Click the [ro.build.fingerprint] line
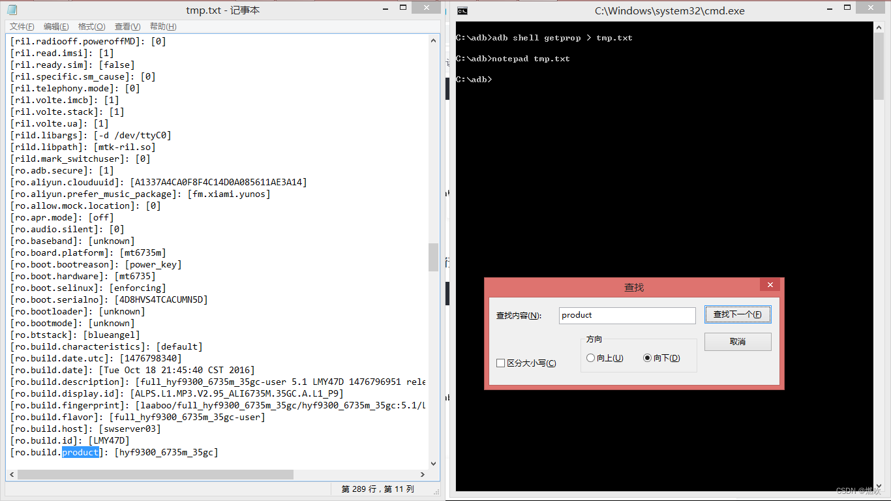This screenshot has height=501, width=891. 218,405
